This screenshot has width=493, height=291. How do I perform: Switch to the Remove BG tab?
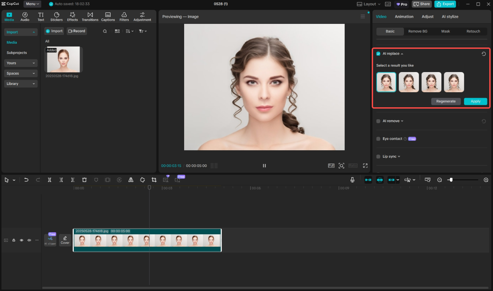tap(417, 31)
